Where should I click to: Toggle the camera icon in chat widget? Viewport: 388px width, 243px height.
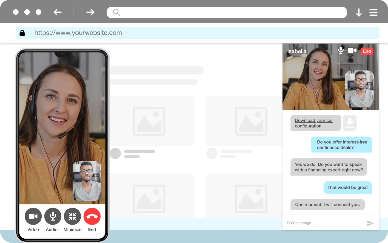tap(352, 50)
